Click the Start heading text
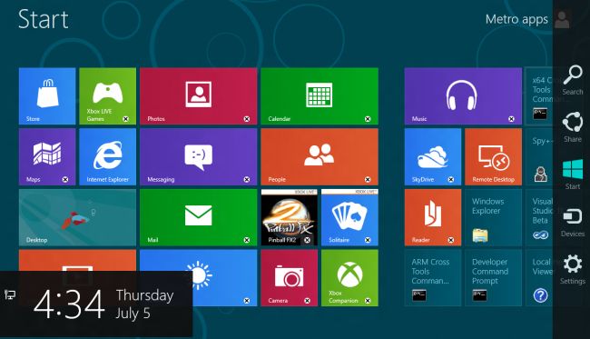Screen dimensions: 590x339 [43, 19]
